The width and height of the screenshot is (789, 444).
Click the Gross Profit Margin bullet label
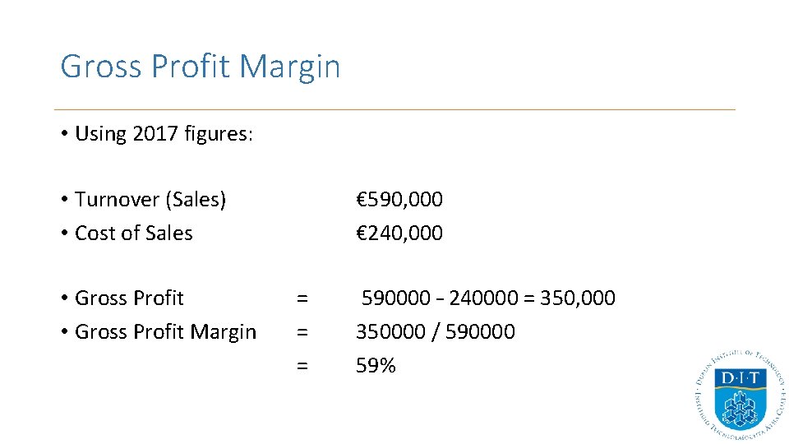(165, 332)
